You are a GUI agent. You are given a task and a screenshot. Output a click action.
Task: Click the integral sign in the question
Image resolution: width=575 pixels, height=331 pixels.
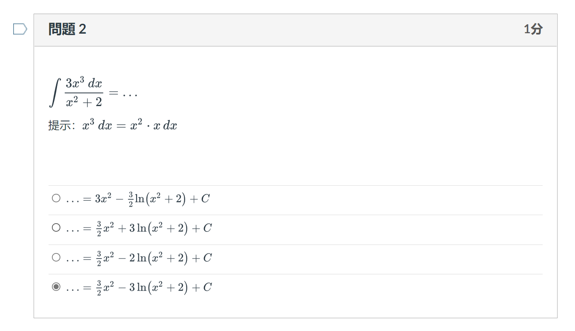[54, 92]
